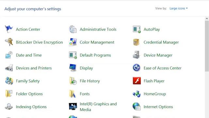Click the View by label
This screenshot has width=209, height=118.
[x=161, y=9]
